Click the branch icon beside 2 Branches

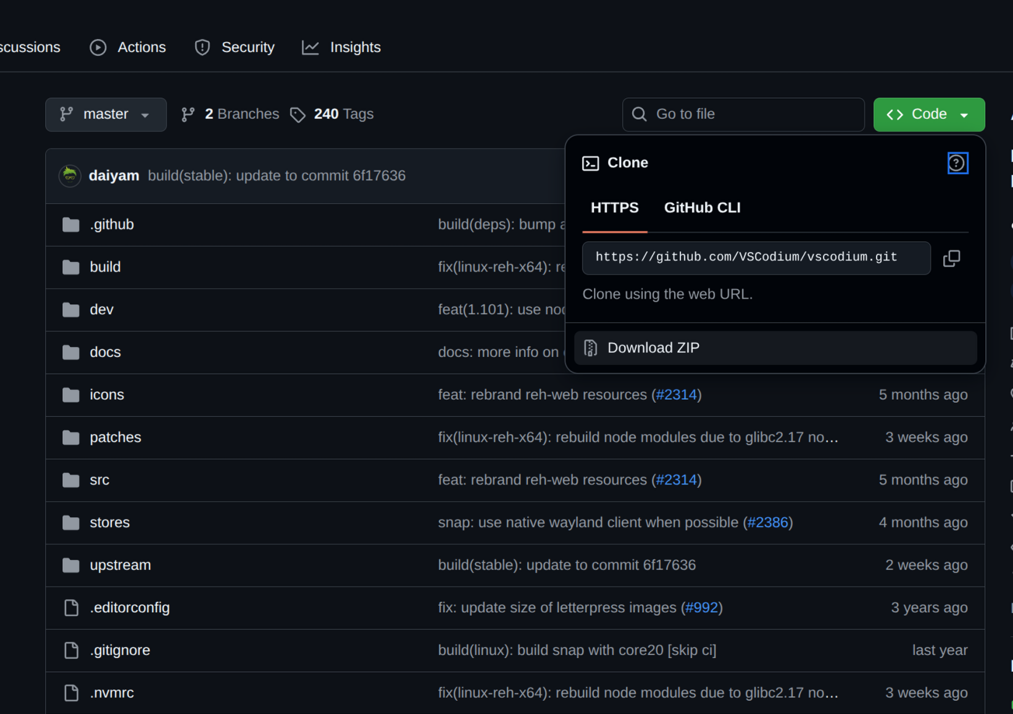(x=188, y=115)
